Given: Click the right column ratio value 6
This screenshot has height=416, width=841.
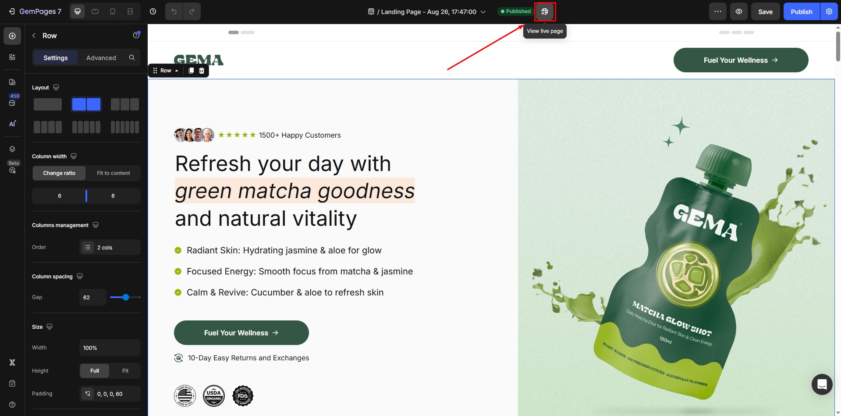Looking at the screenshot, I should pyautogui.click(x=113, y=196).
